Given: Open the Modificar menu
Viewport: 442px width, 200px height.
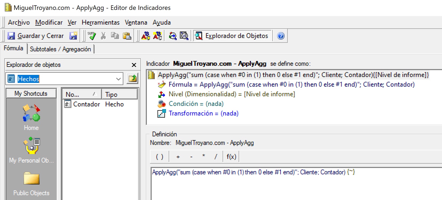Looking at the screenshot, I should tap(49, 22).
